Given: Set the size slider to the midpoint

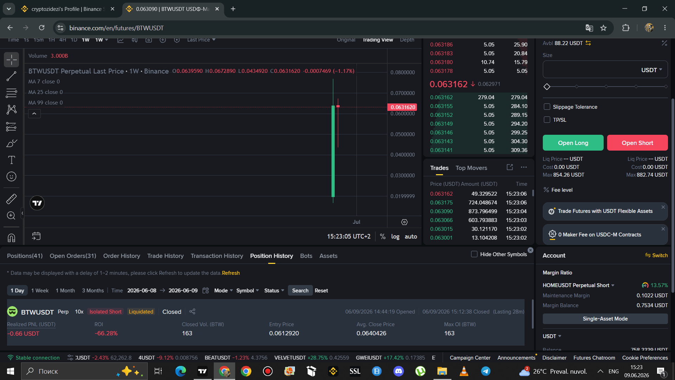Looking at the screenshot, I should [x=606, y=87].
